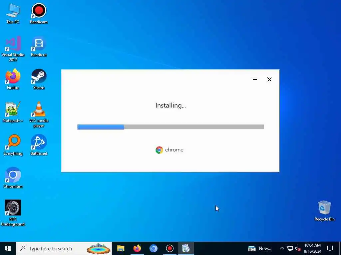Click the installation progress bar
Image resolution: width=341 pixels, height=255 pixels.
[x=170, y=127]
